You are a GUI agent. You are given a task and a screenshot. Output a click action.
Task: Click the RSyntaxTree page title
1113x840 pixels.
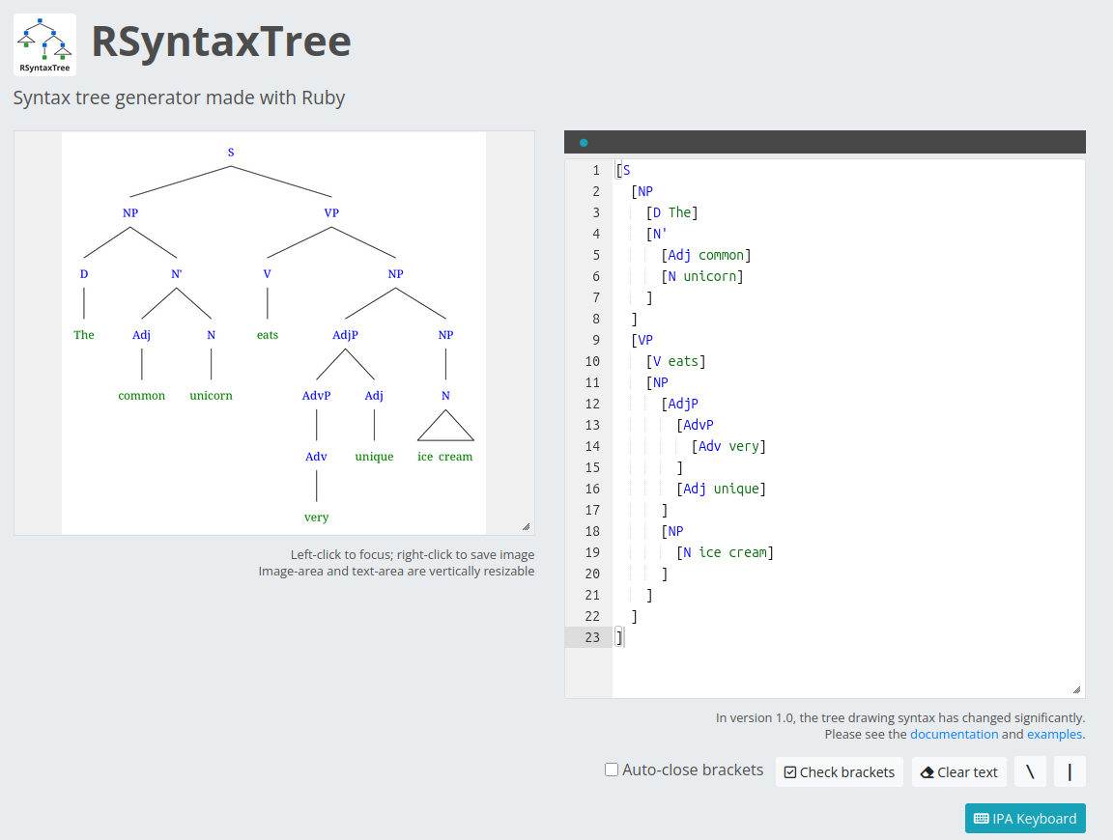pyautogui.click(x=221, y=42)
